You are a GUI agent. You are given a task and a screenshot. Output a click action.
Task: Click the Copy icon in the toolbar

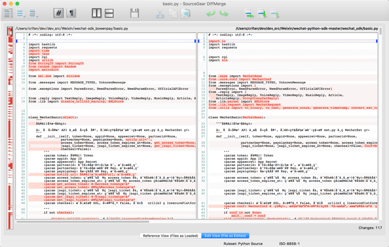point(173,14)
